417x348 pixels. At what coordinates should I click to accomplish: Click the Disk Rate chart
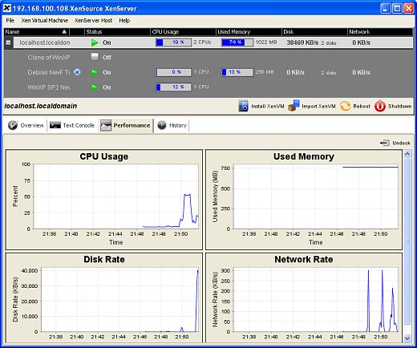pyautogui.click(x=104, y=297)
